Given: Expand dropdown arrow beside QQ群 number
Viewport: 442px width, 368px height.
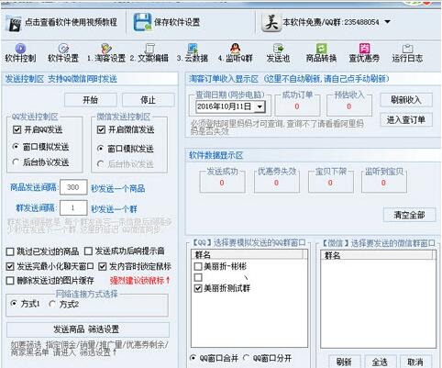Looking at the screenshot, I should [x=387, y=22].
